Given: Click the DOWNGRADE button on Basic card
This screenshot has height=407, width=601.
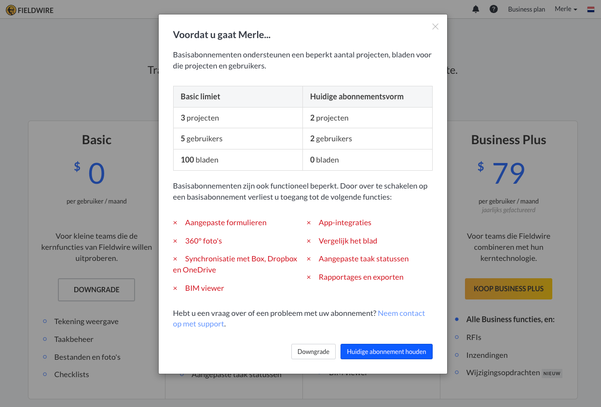Looking at the screenshot, I should [x=96, y=290].
